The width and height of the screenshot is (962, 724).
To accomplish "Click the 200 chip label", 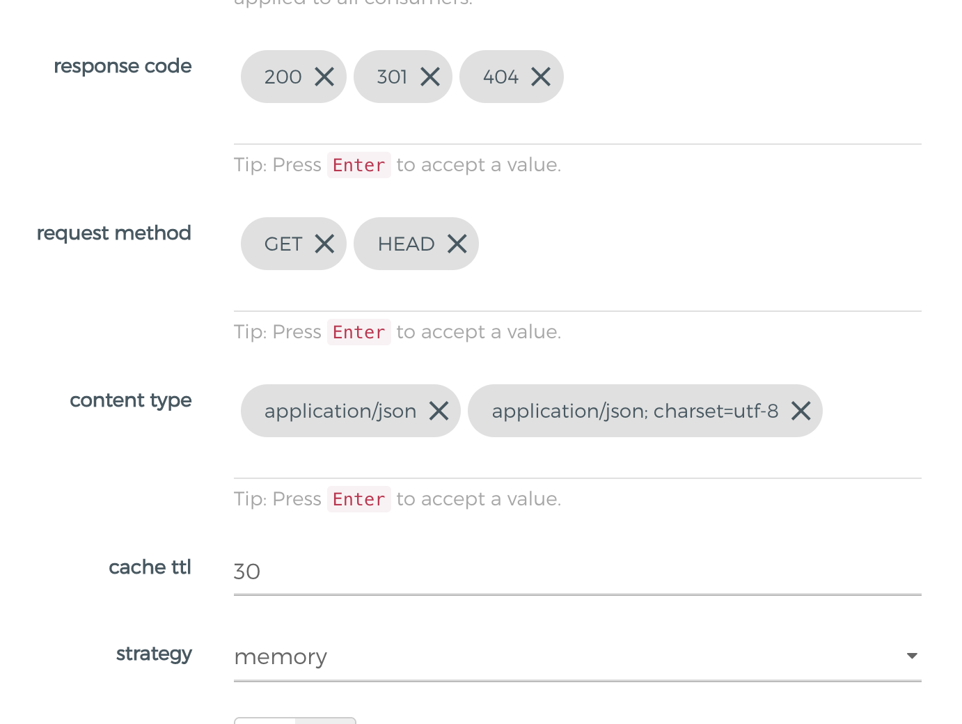I will click(283, 77).
